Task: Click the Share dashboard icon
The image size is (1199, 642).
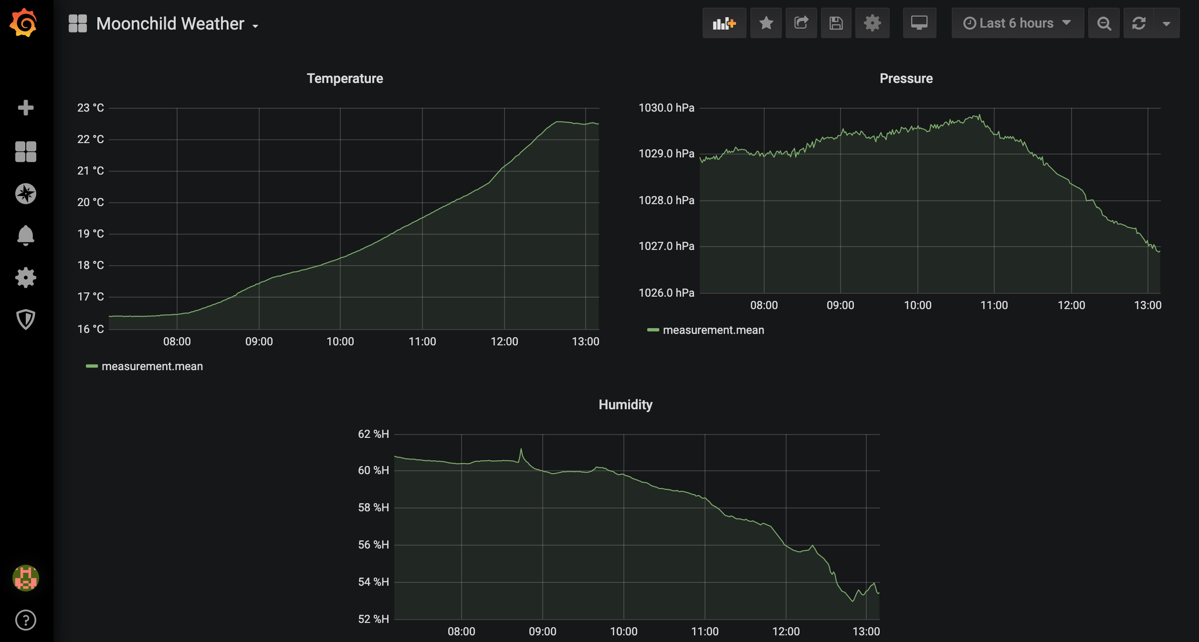Action: tap(801, 23)
